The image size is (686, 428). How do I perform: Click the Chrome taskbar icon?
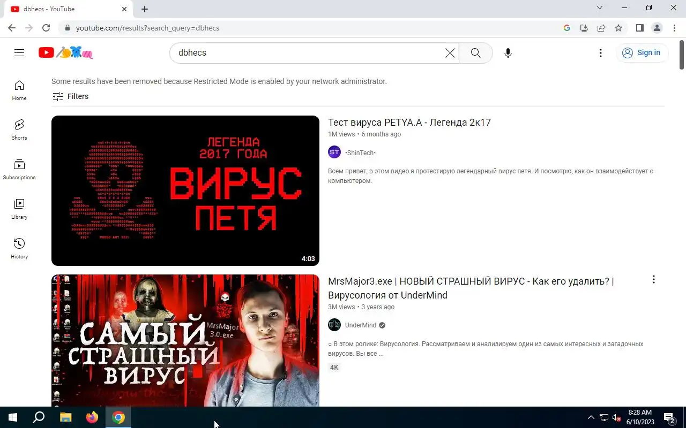[x=118, y=417]
